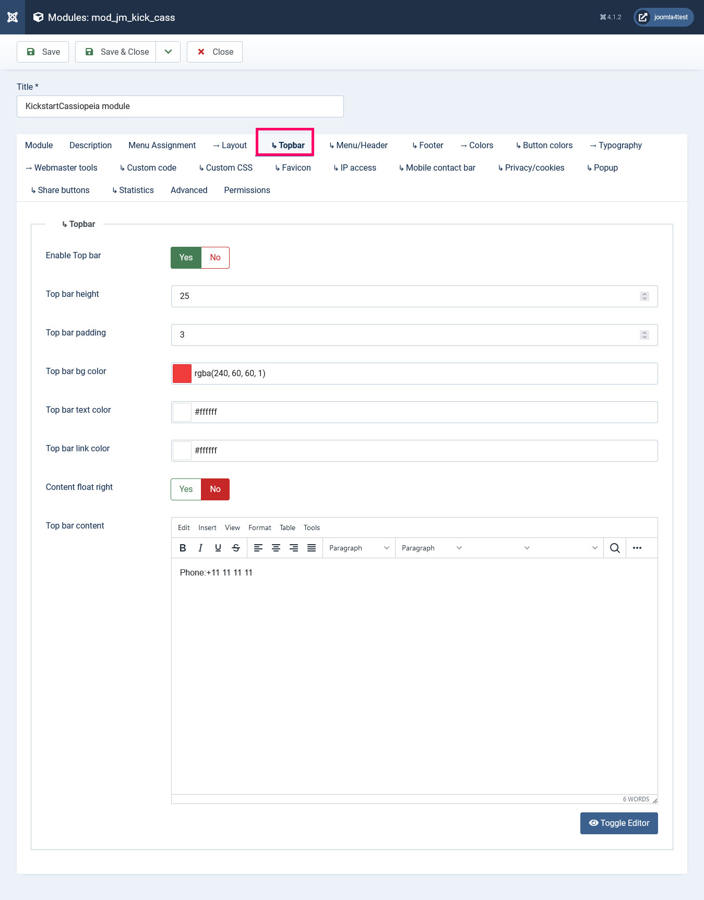Show more editor toolbar options

click(637, 548)
